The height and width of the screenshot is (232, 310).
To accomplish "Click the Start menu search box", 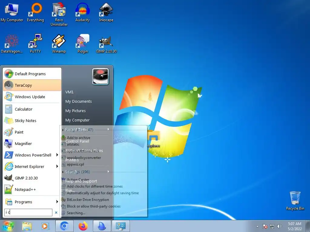I will tap(28, 212).
